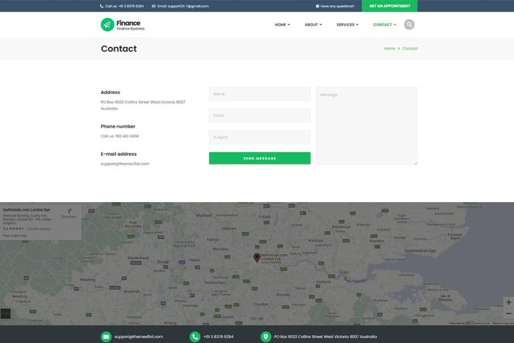Click the phone icon in top bar
The image size is (514, 343).
101,6
